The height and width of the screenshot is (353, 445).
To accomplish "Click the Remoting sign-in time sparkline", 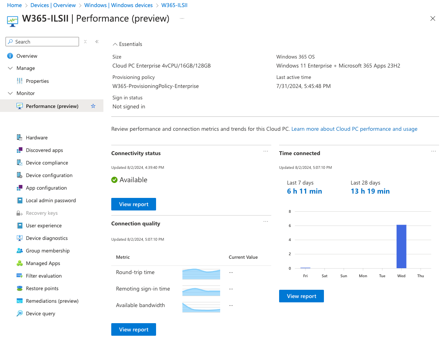I will [201, 291].
